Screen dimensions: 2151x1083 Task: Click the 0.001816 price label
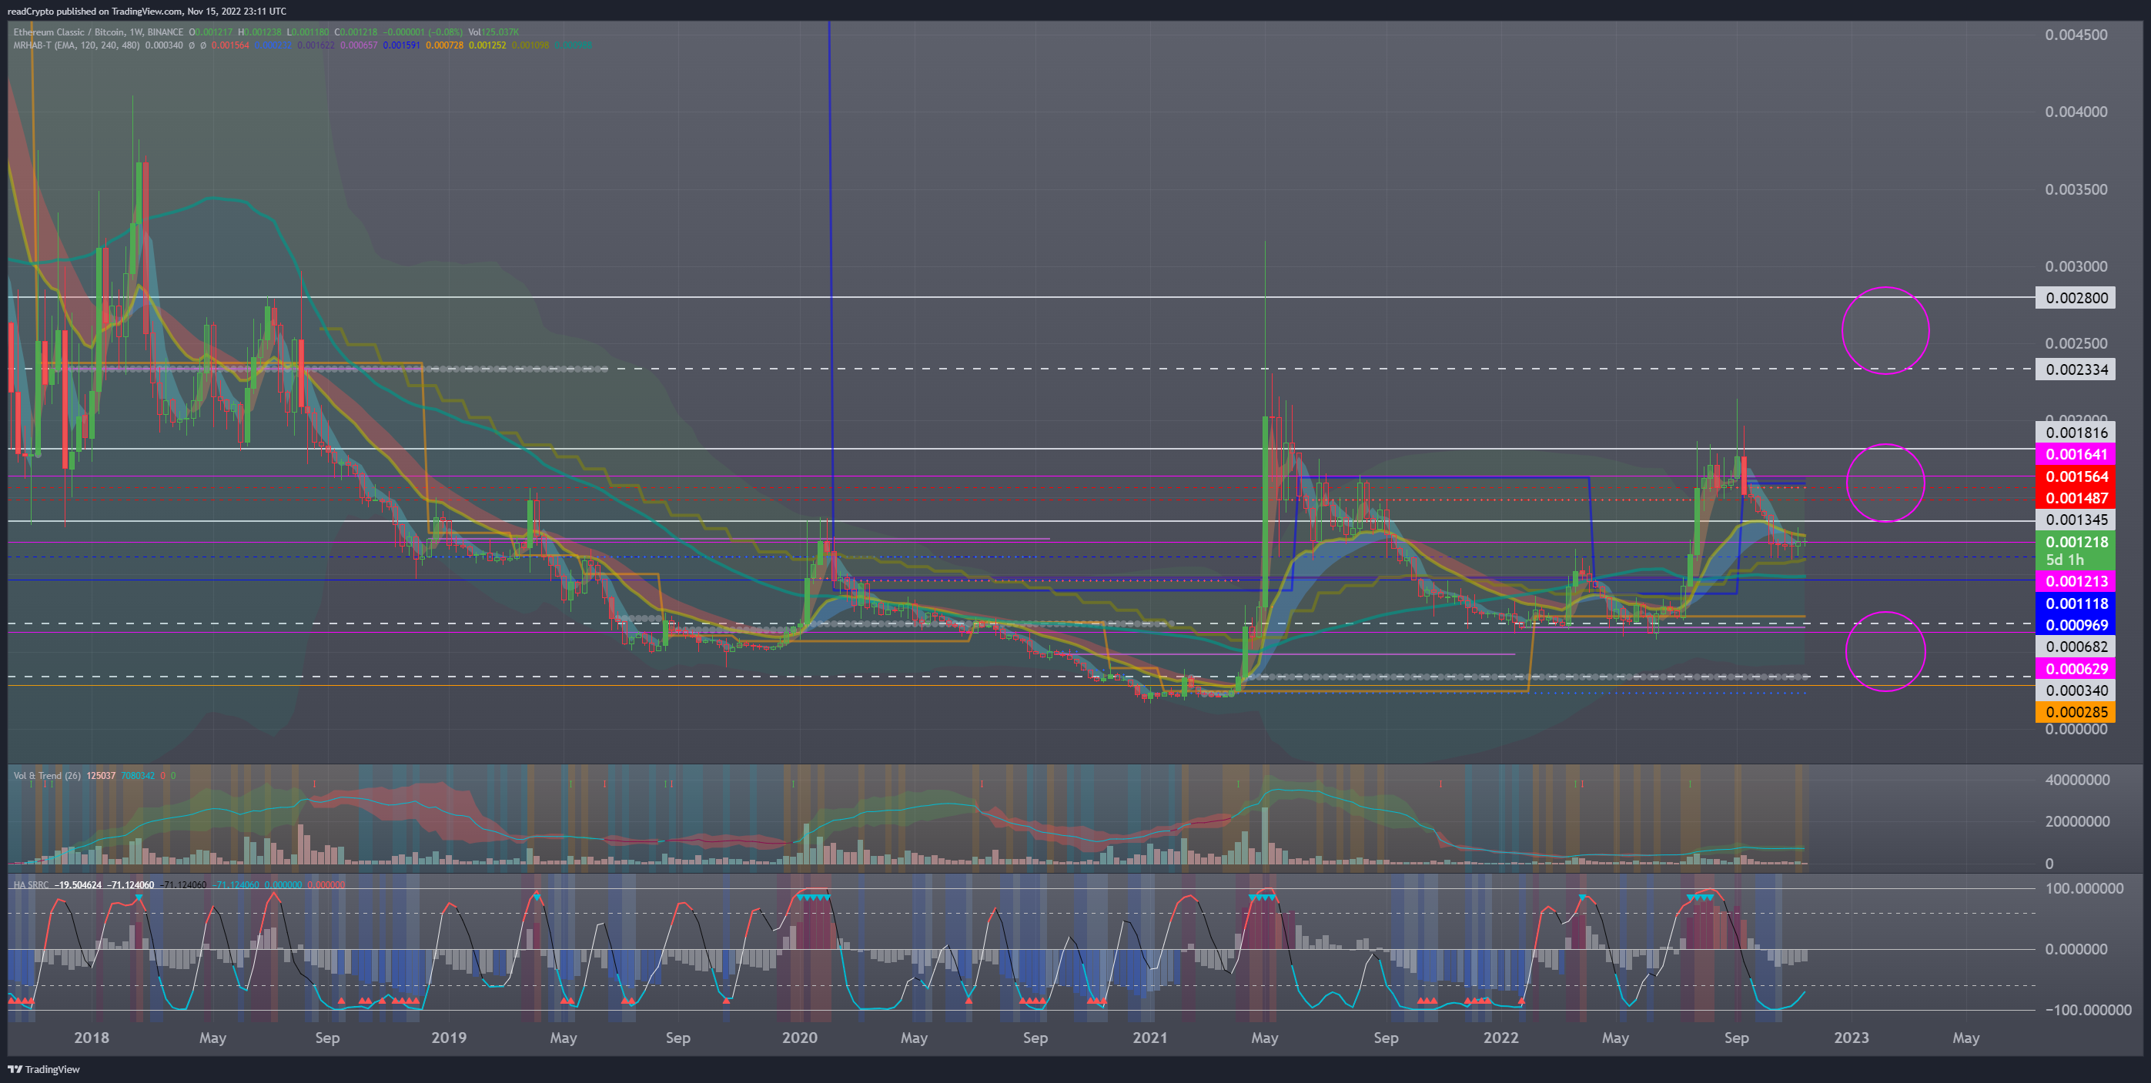[2076, 433]
